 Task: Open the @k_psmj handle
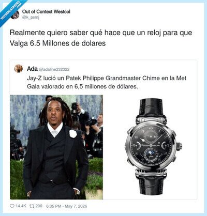tap(31, 17)
